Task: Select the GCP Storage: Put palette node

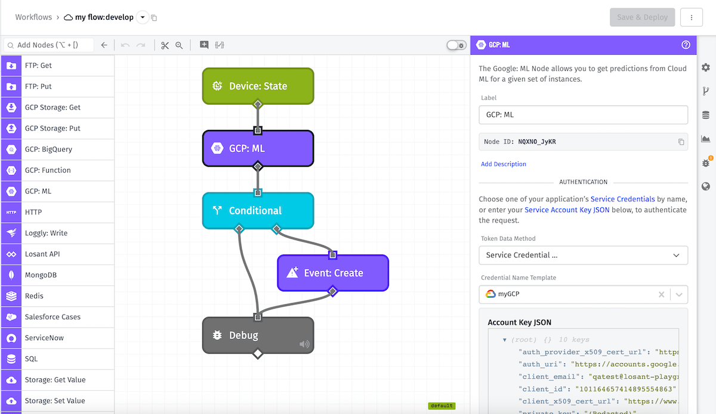Action: tap(57, 128)
